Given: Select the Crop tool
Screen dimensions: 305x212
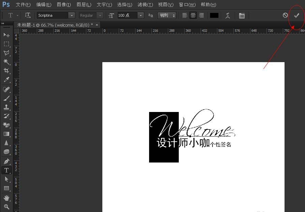Looking at the screenshot, I should click(x=6, y=70).
